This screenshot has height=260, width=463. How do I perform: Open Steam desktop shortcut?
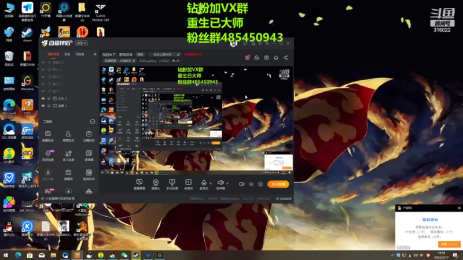coord(27,35)
